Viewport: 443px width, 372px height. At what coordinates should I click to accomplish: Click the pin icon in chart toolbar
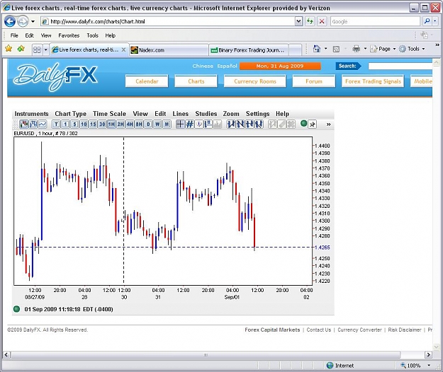pyautogui.click(x=312, y=124)
